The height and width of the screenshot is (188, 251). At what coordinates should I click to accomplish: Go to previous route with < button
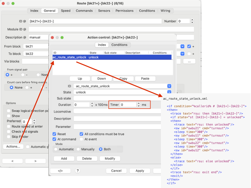[12, 161]
